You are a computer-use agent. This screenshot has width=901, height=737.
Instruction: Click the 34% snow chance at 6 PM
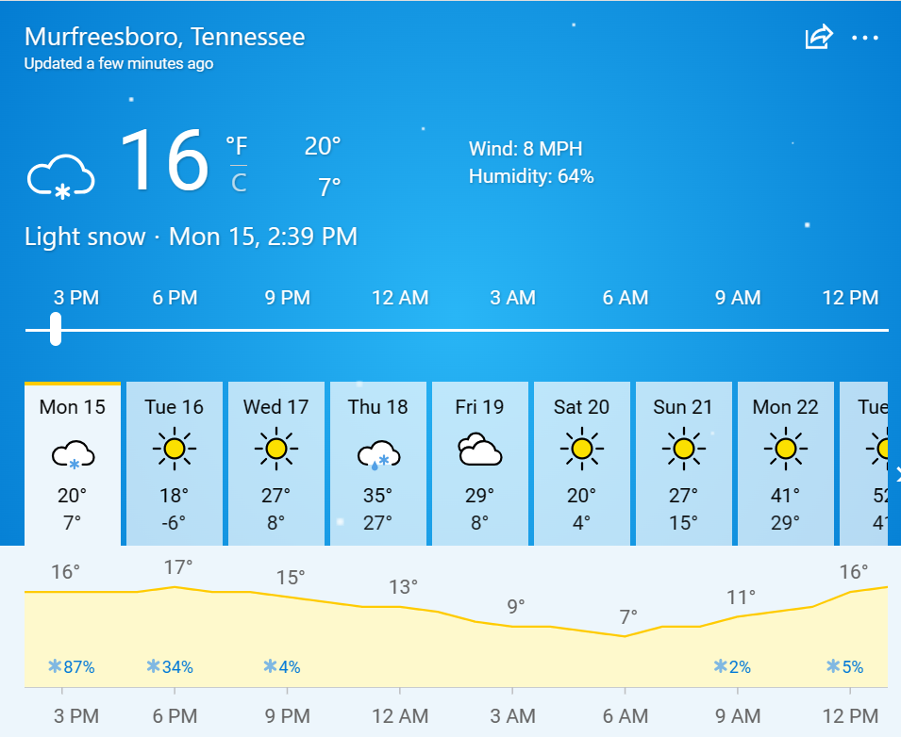[170, 666]
